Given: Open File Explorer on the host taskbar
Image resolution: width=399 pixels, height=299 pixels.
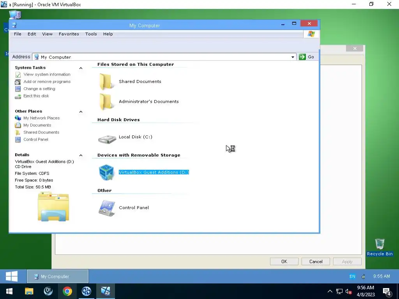Looking at the screenshot, I should pyautogui.click(x=29, y=291).
